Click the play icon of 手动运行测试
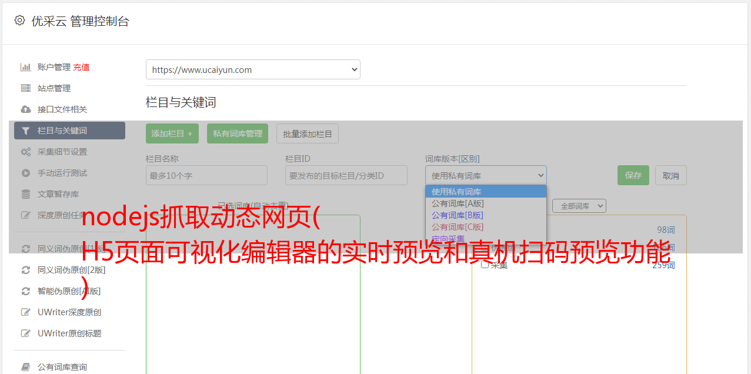Screen dimensions: 751x374 26,173
